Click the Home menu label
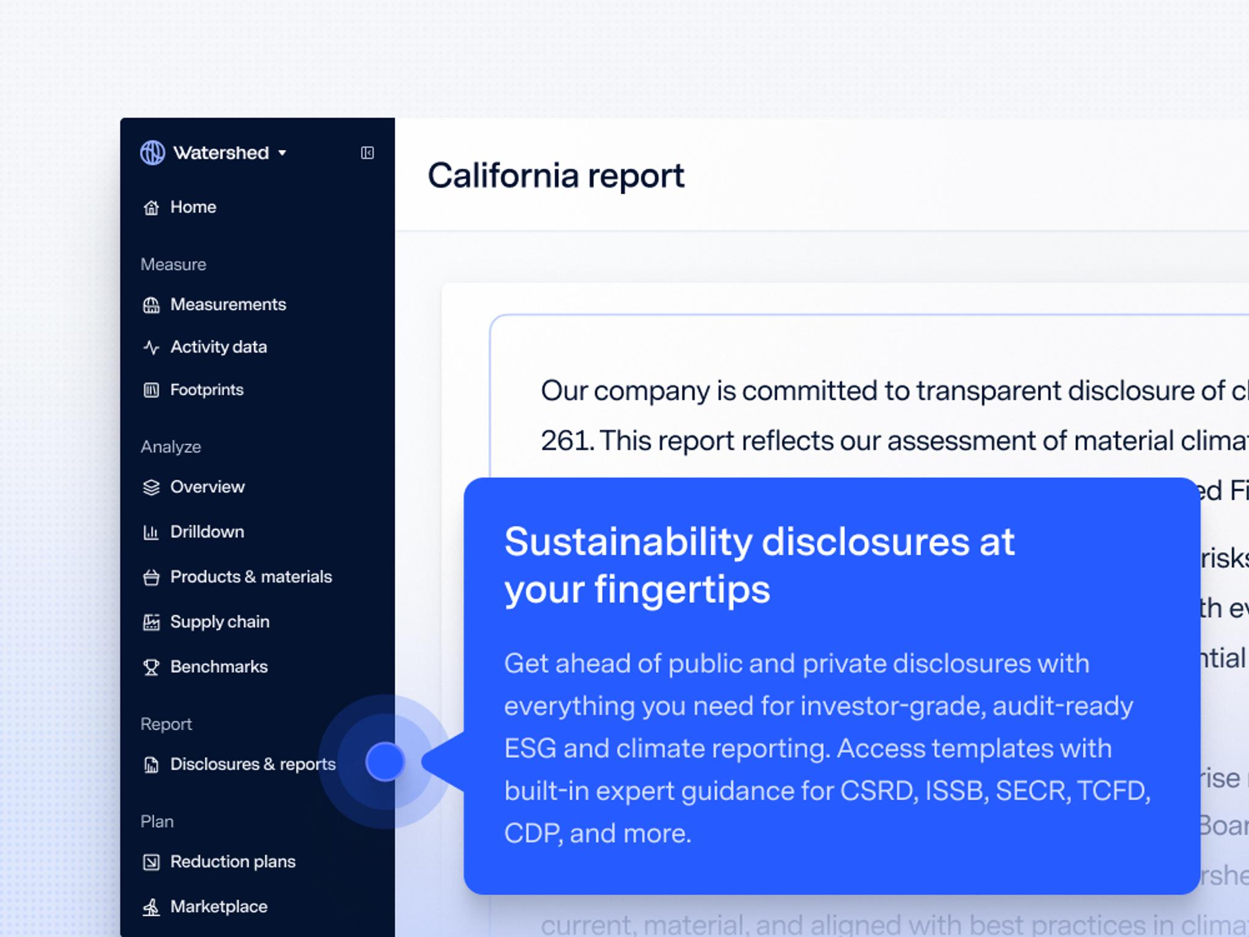The height and width of the screenshot is (937, 1249). pyautogui.click(x=193, y=207)
